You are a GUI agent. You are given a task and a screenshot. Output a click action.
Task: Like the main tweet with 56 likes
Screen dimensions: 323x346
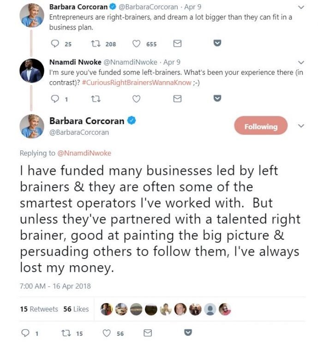pyautogui.click(x=108, y=333)
